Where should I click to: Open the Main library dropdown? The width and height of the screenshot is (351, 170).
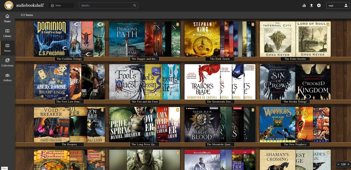click(61, 5)
